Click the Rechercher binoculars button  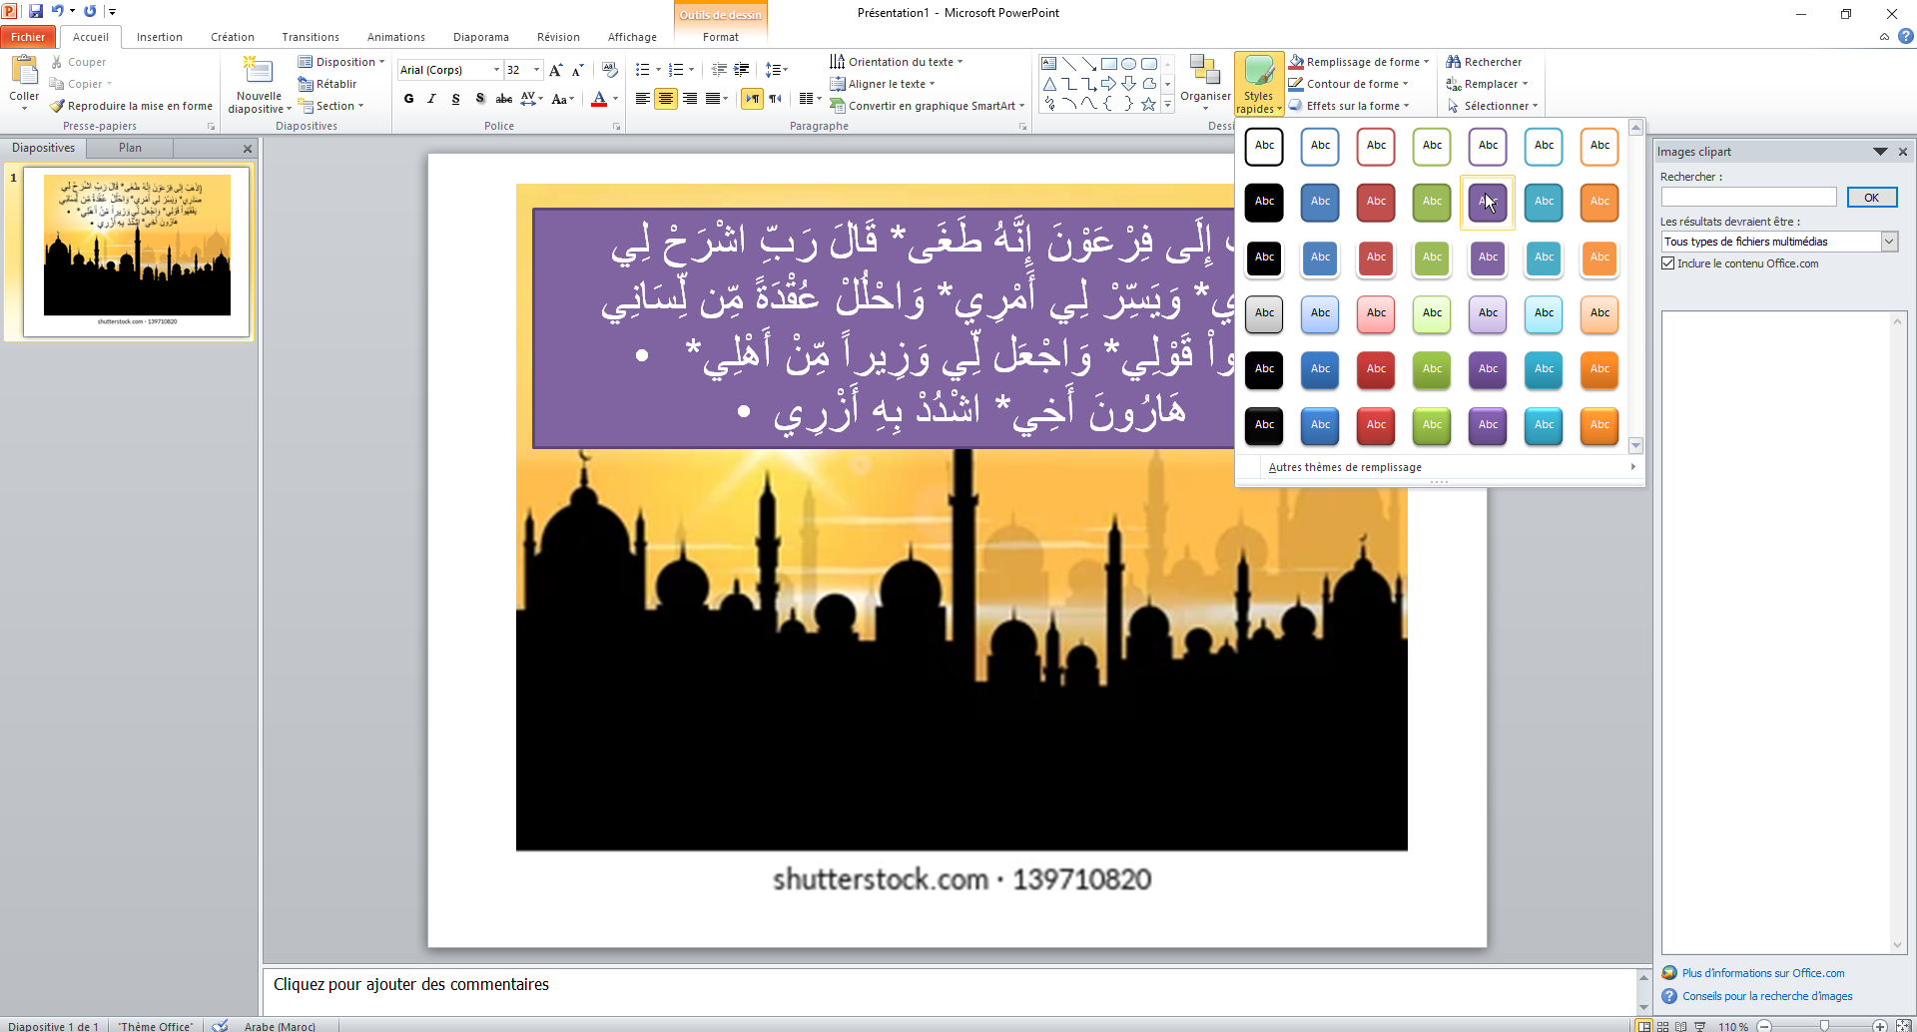pyautogui.click(x=1484, y=62)
